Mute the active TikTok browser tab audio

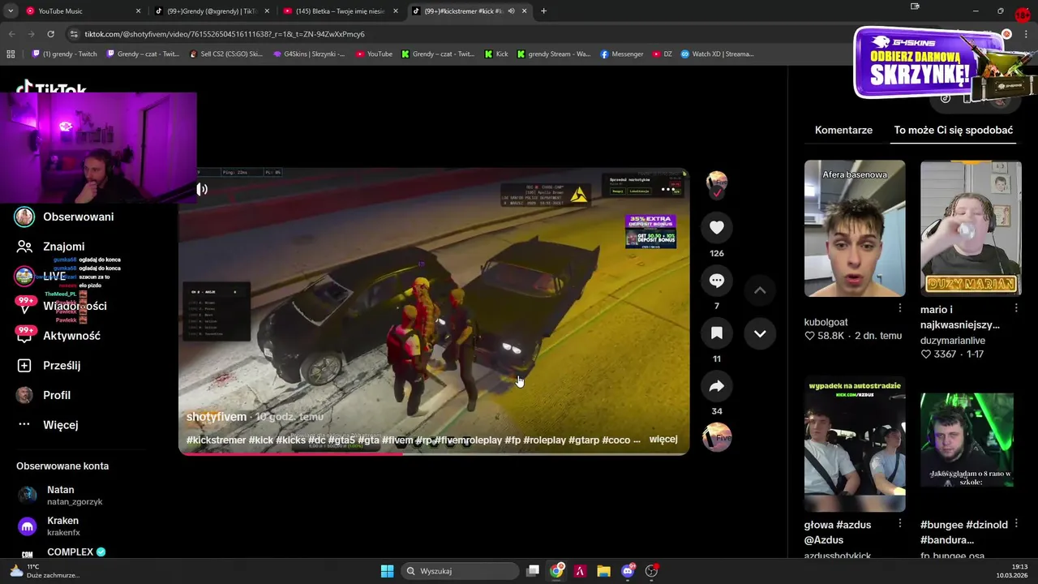coord(511,11)
